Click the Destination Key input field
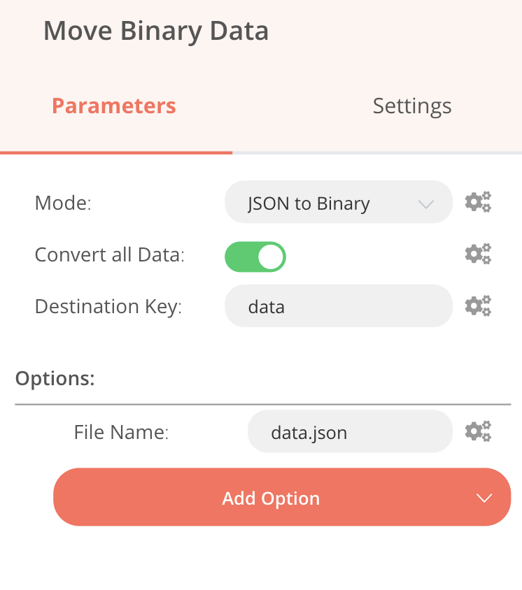The height and width of the screenshot is (590, 522). click(x=338, y=306)
